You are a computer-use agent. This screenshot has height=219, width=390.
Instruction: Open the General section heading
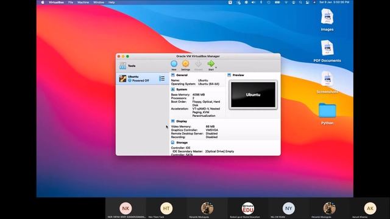point(182,75)
